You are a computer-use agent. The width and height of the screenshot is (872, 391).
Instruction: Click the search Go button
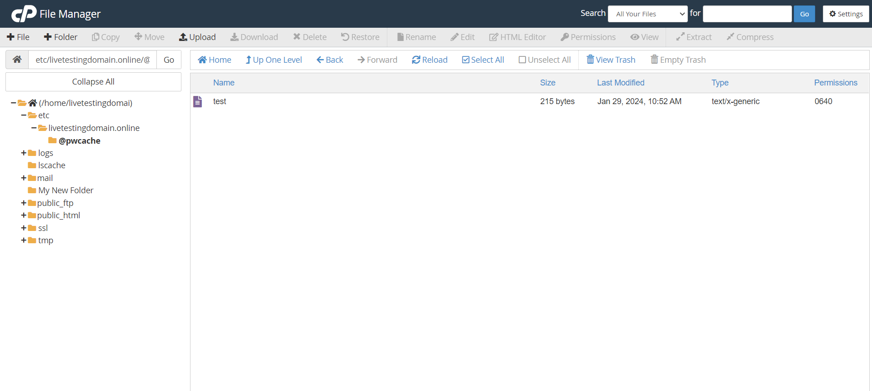804,14
